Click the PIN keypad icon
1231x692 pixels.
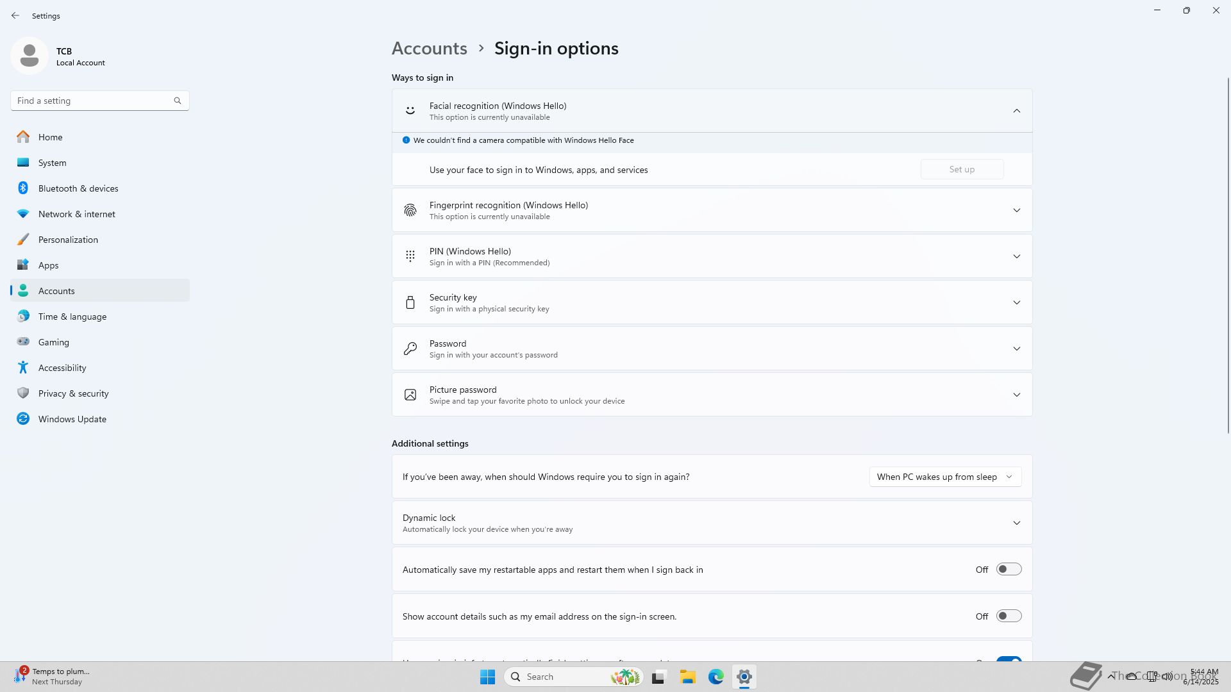tap(410, 256)
